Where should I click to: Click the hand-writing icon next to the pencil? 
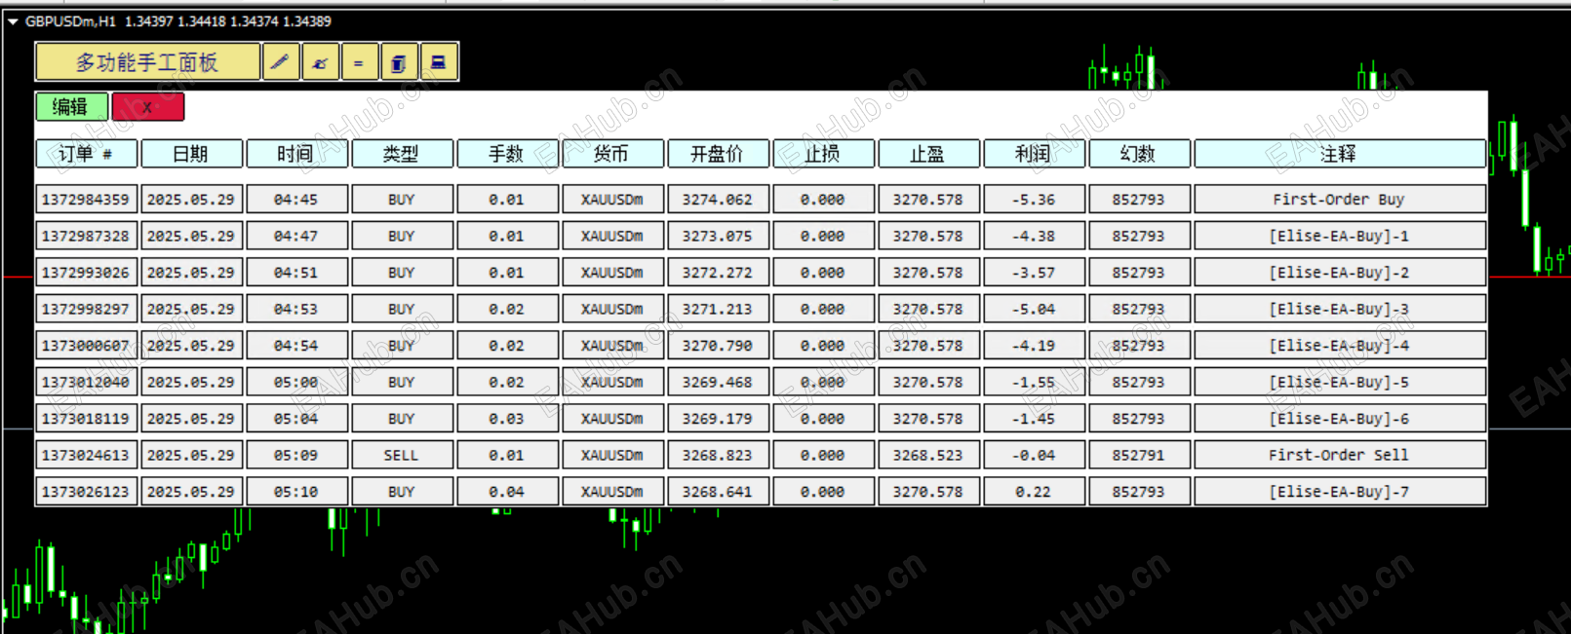320,62
